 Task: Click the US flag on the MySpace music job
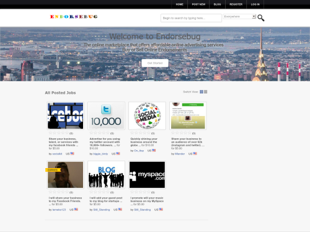[161, 210]
